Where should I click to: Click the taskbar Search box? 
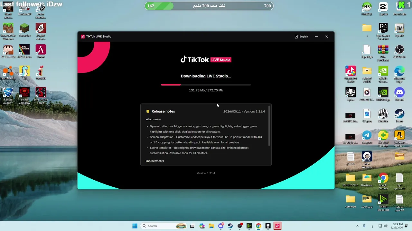164,226
